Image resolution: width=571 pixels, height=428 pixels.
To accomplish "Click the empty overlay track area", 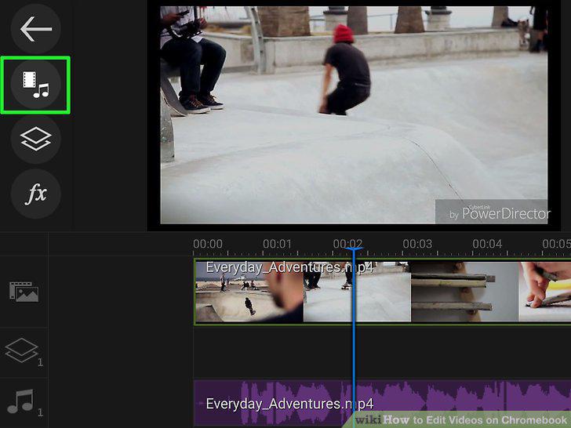I will [x=383, y=352].
